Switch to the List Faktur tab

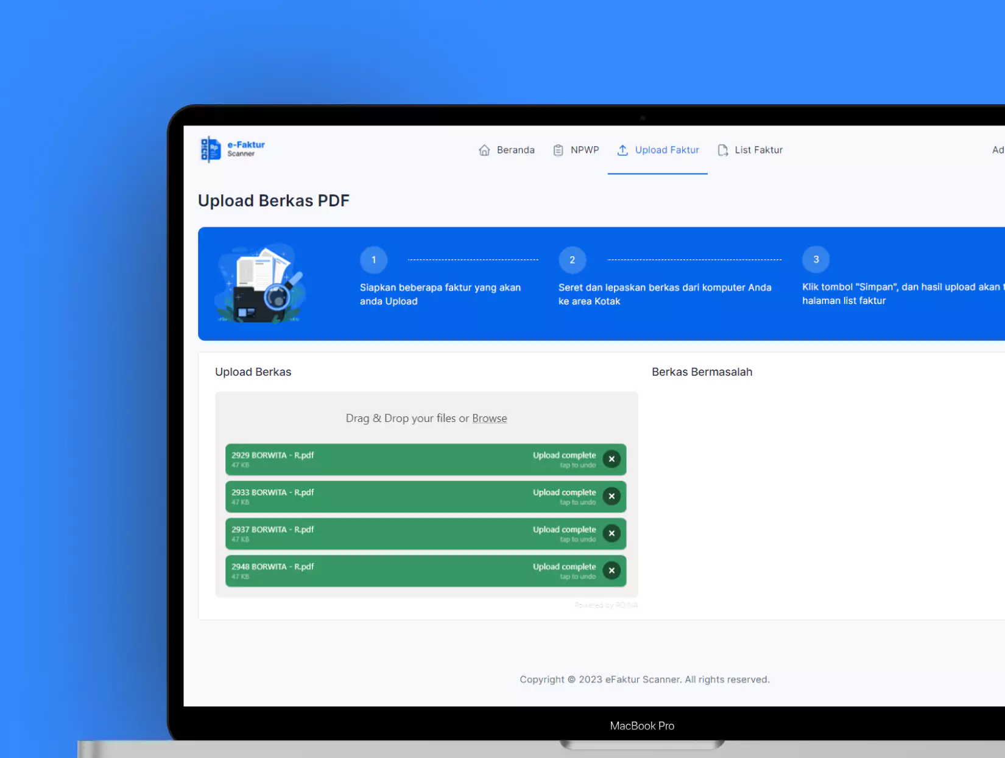[x=758, y=150]
